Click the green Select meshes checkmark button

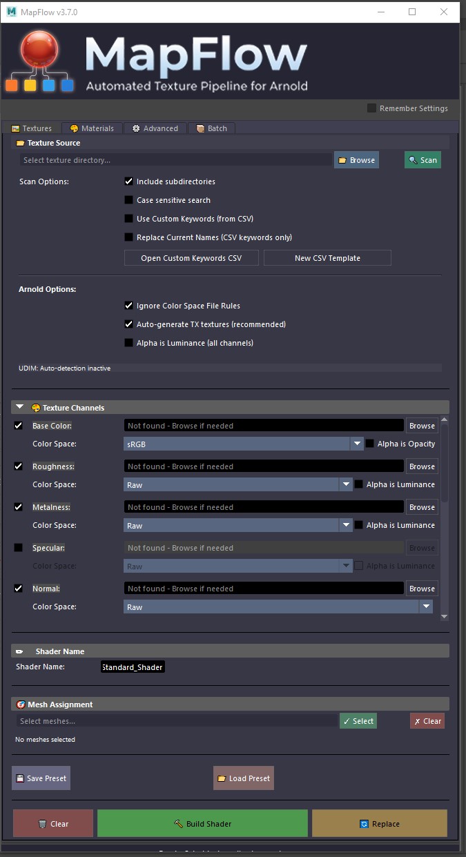click(358, 721)
